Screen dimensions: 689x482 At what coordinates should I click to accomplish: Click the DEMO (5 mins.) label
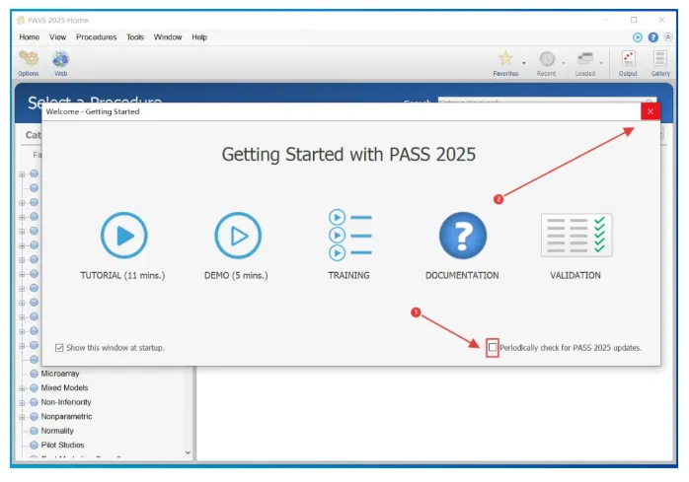click(236, 275)
